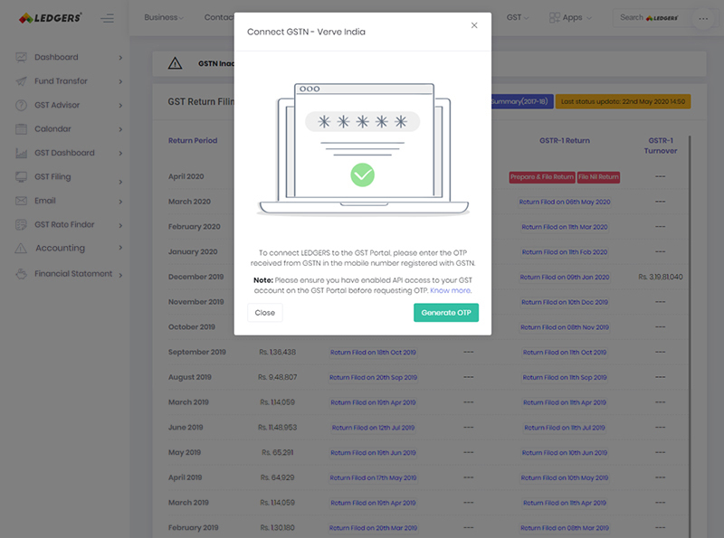Close the Connect GSTN dialog with X
The height and width of the screenshot is (538, 724).
[474, 25]
